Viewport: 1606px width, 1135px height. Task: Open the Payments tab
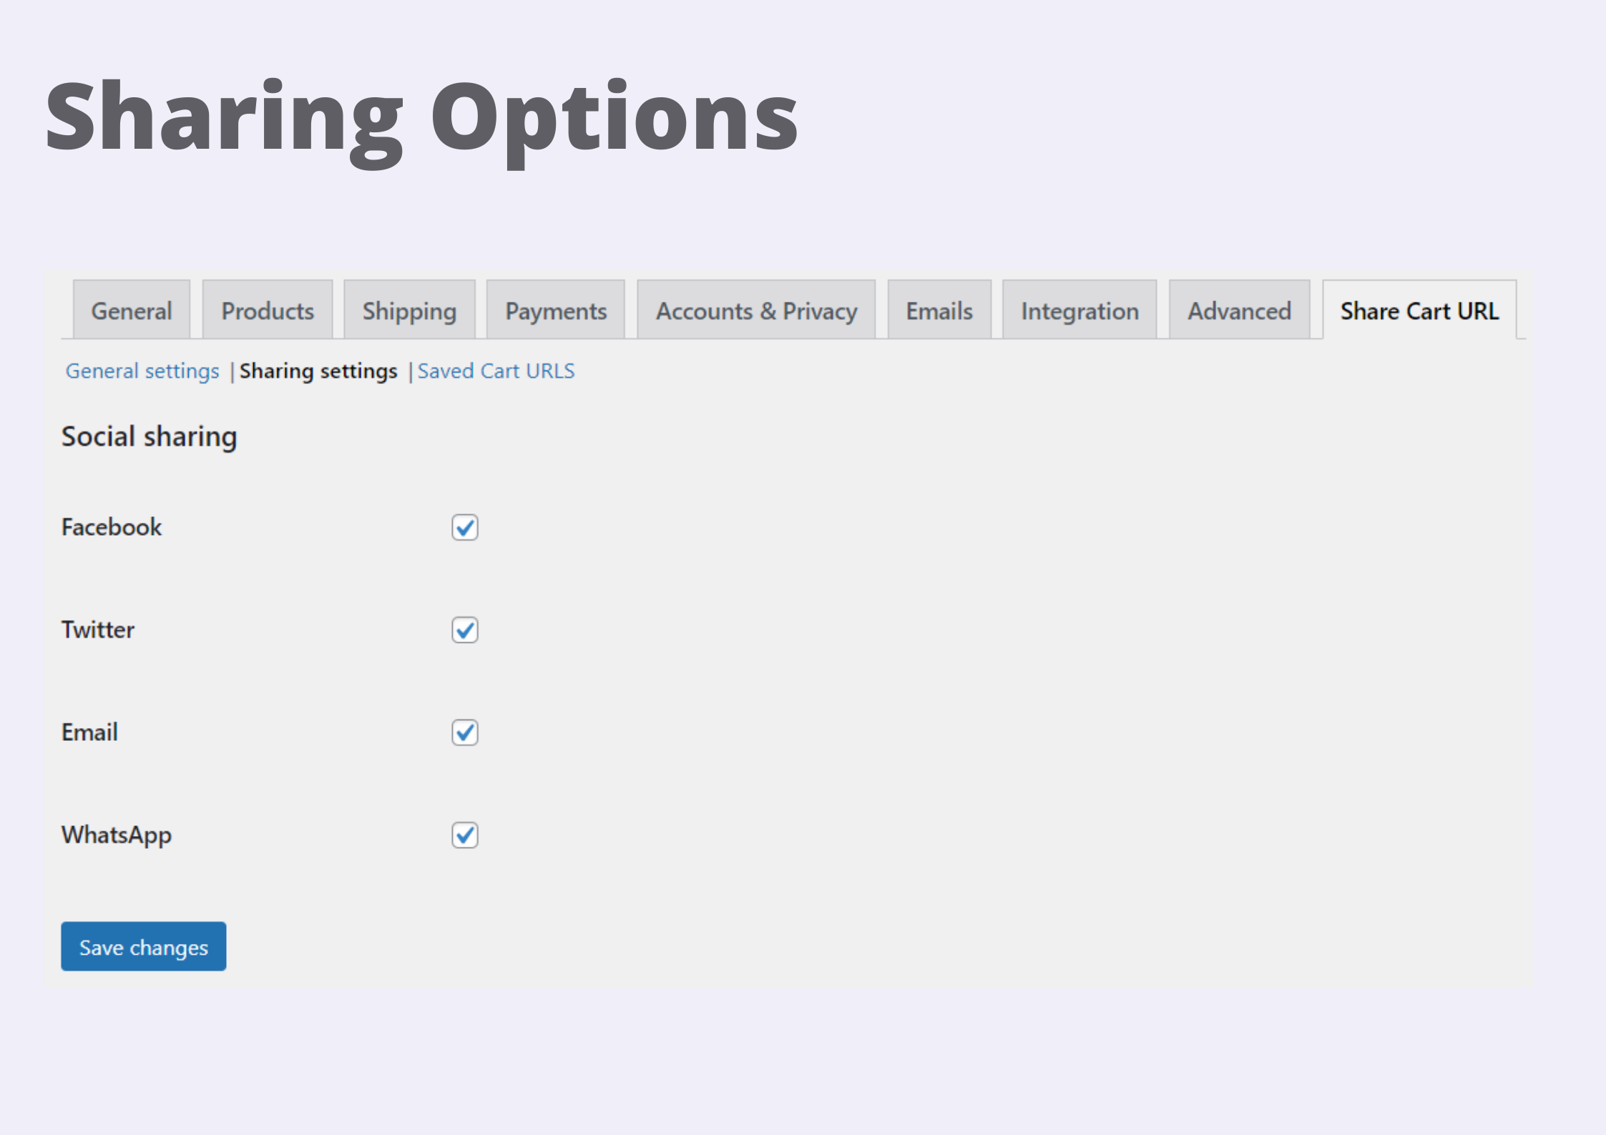tap(555, 310)
